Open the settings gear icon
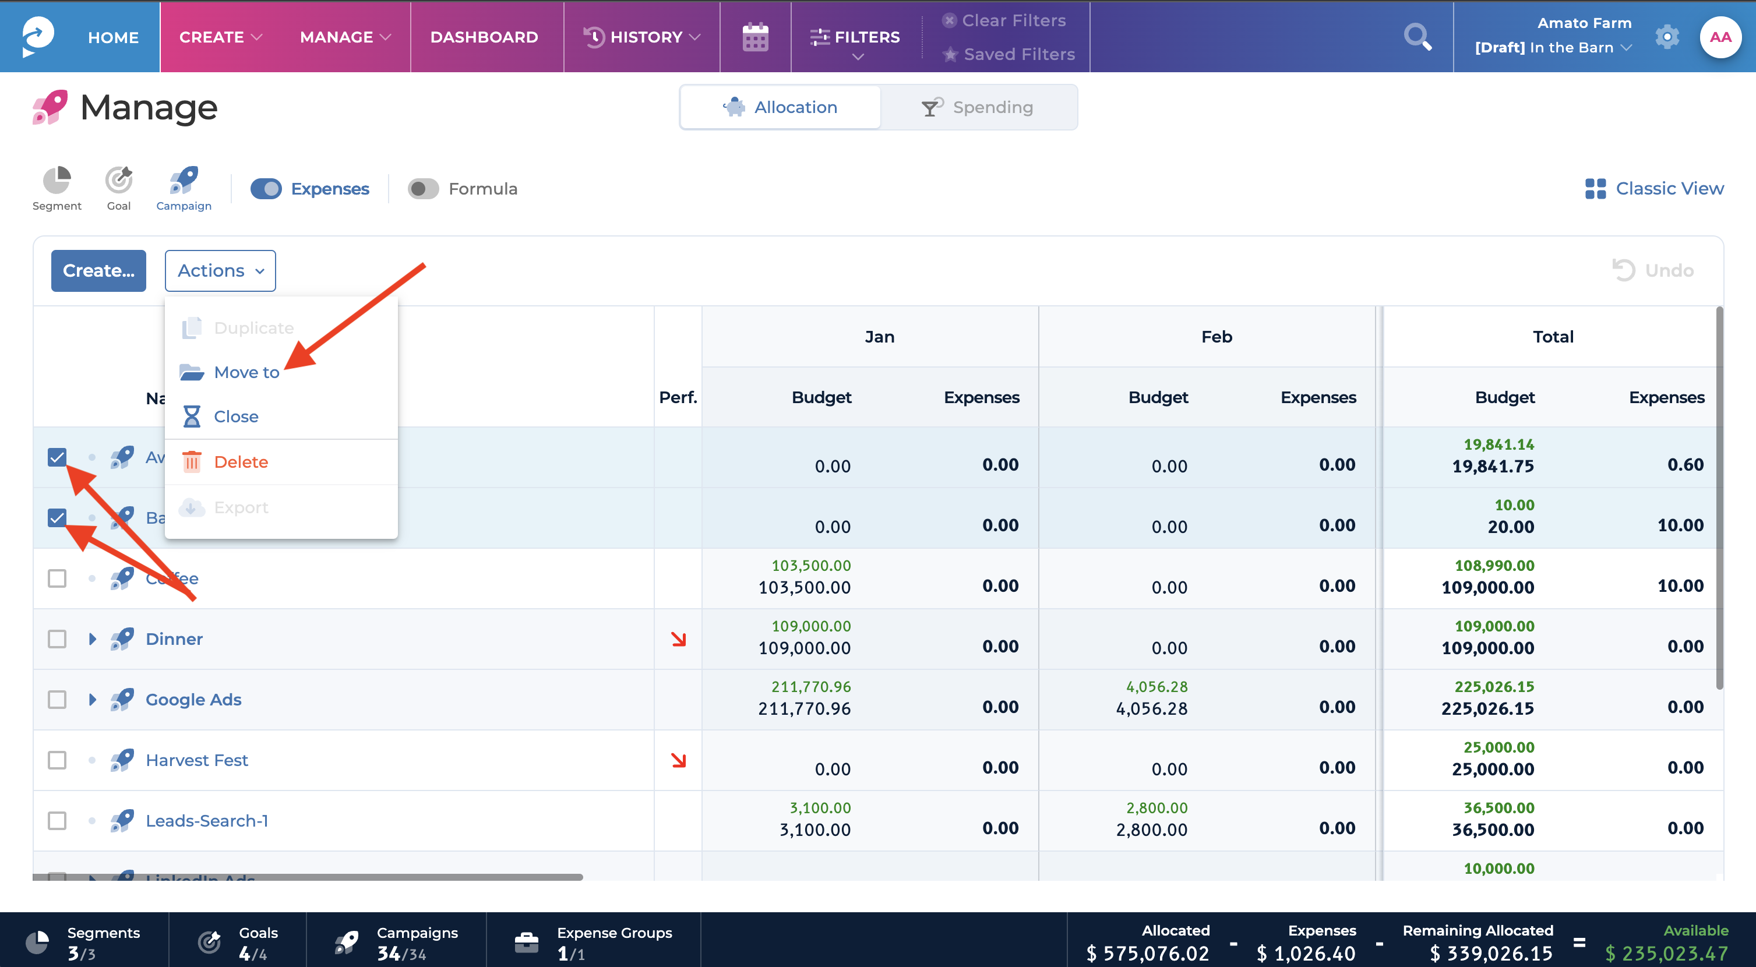 1667,37
